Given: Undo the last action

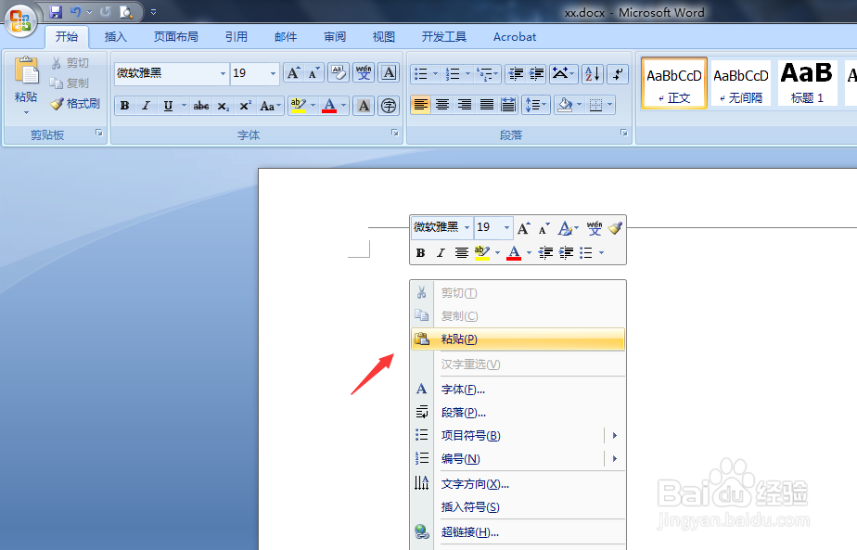Looking at the screenshot, I should [76, 11].
